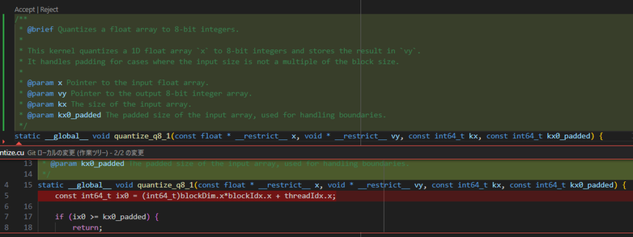Click "@param kx The size of the input array"
The image size is (633, 237).
coord(105,104)
